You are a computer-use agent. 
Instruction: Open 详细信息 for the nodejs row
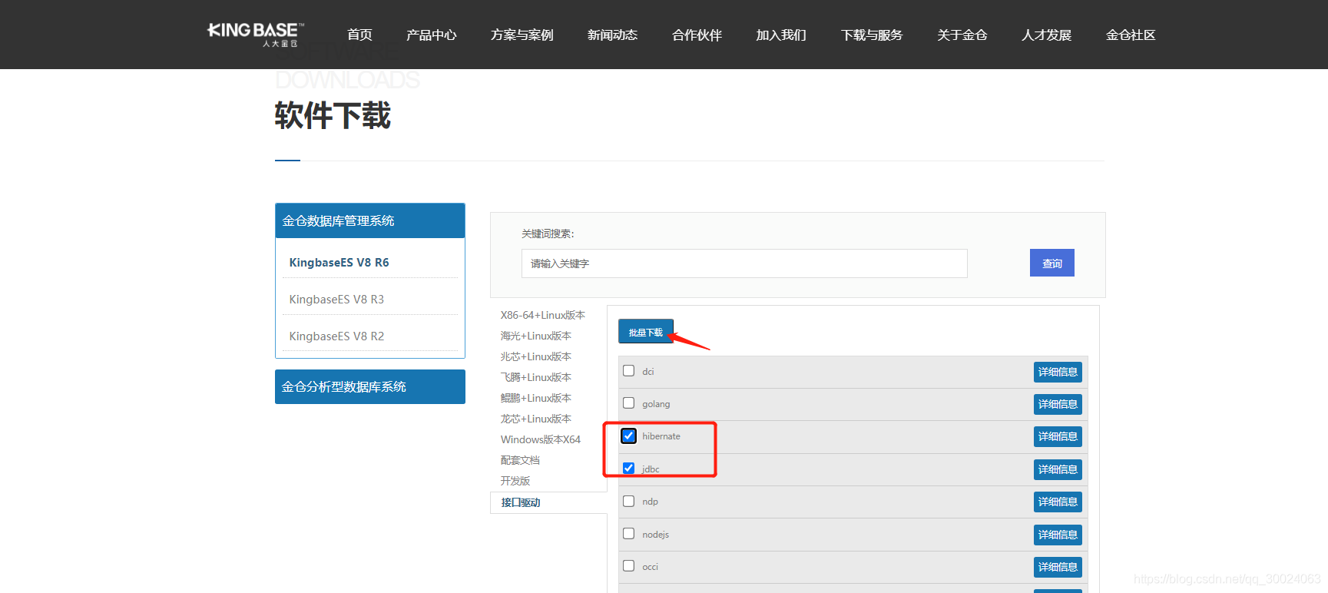[x=1058, y=535]
